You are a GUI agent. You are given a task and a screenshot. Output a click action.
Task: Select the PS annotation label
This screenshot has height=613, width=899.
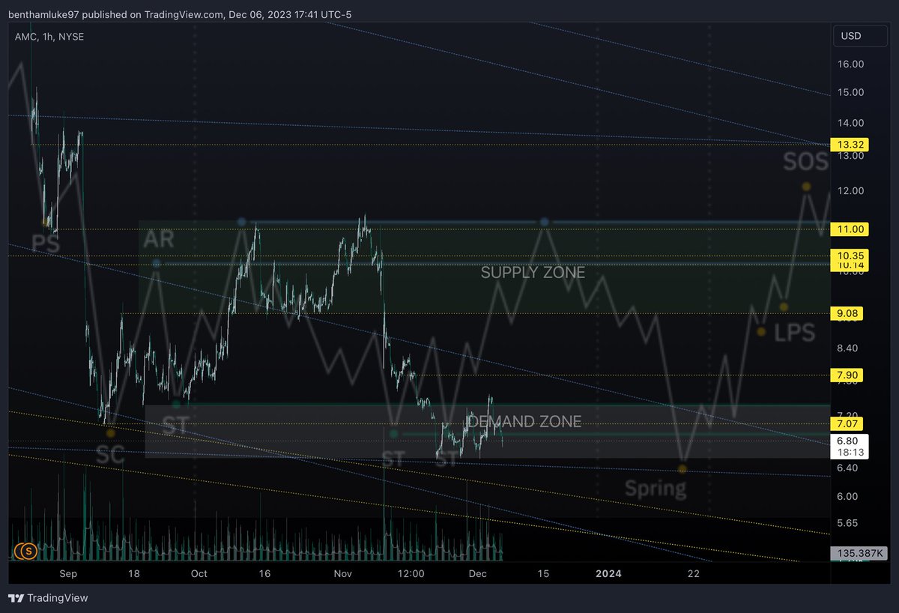pos(46,242)
